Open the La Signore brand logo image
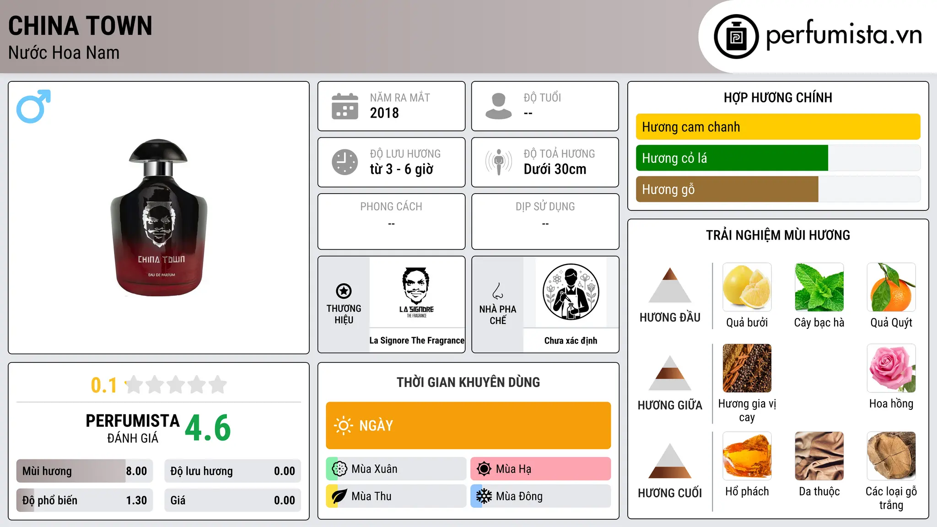The image size is (937, 527). tap(417, 292)
